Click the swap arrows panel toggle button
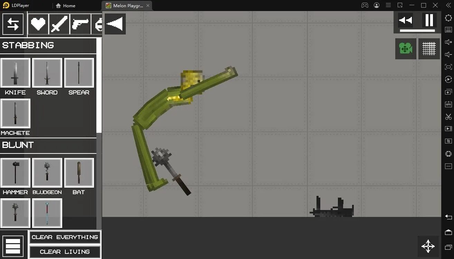 13,24
